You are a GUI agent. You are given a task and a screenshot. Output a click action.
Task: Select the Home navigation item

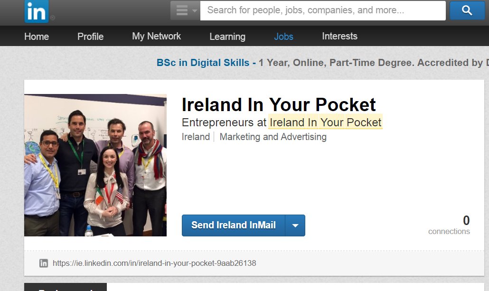(37, 36)
